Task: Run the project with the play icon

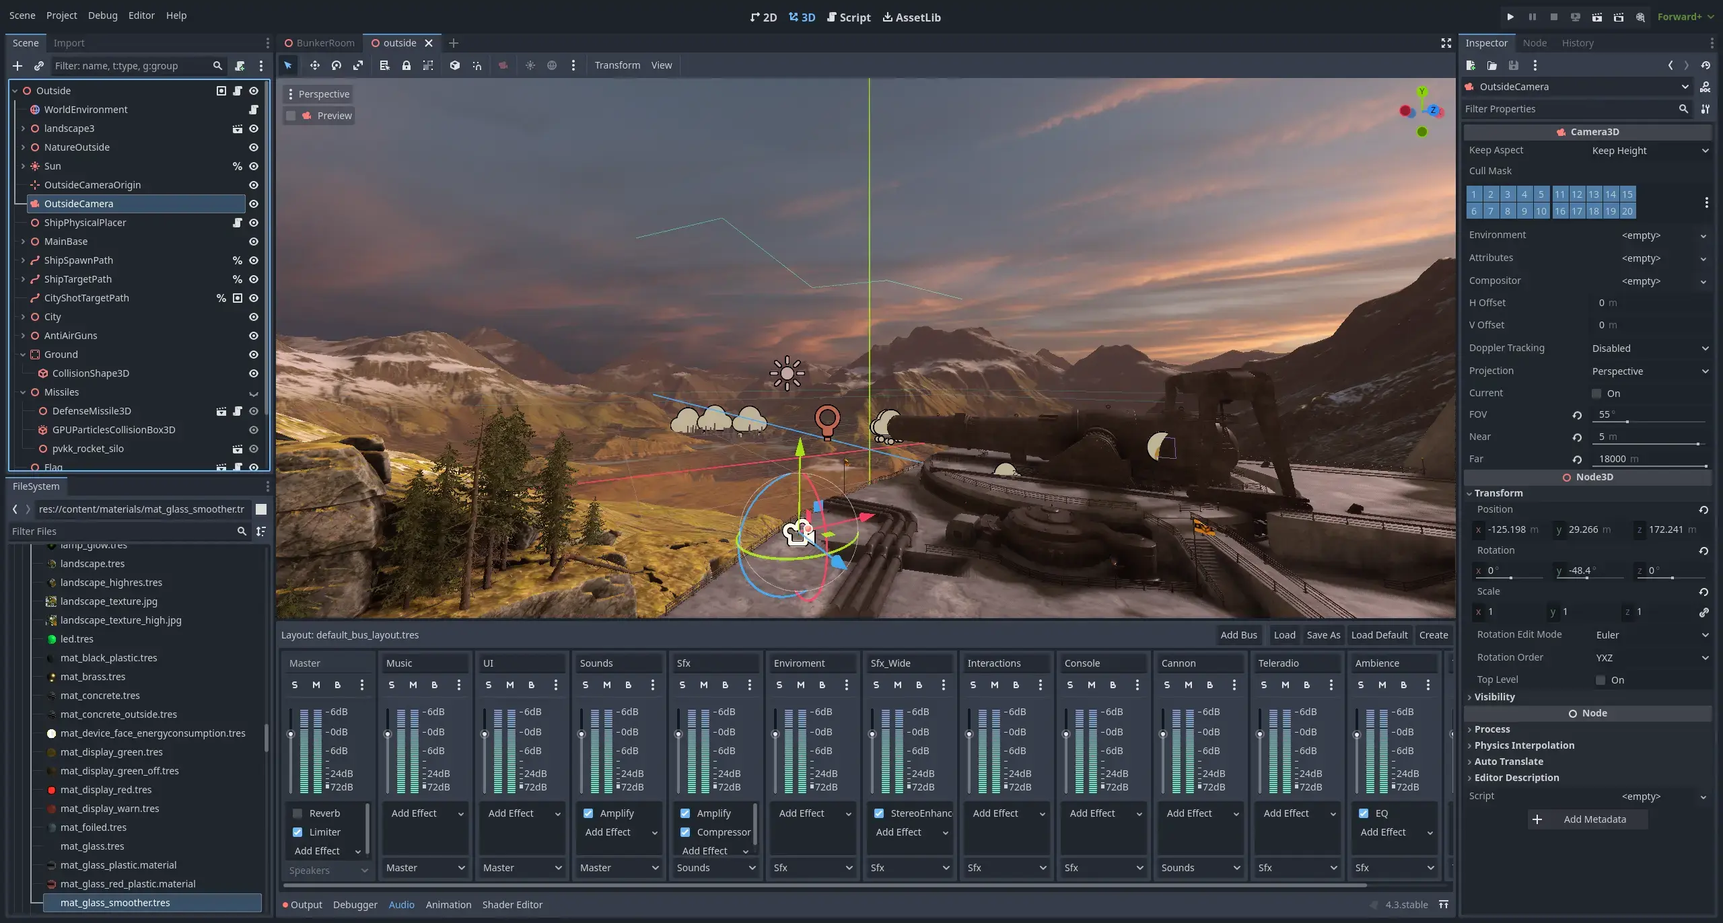Action: tap(1510, 17)
